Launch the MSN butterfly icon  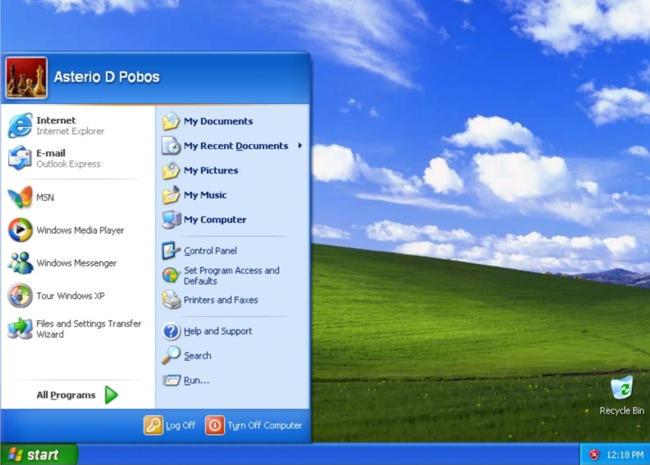[x=20, y=197]
